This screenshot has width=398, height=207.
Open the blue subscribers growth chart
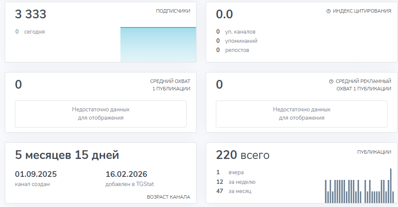(158, 45)
